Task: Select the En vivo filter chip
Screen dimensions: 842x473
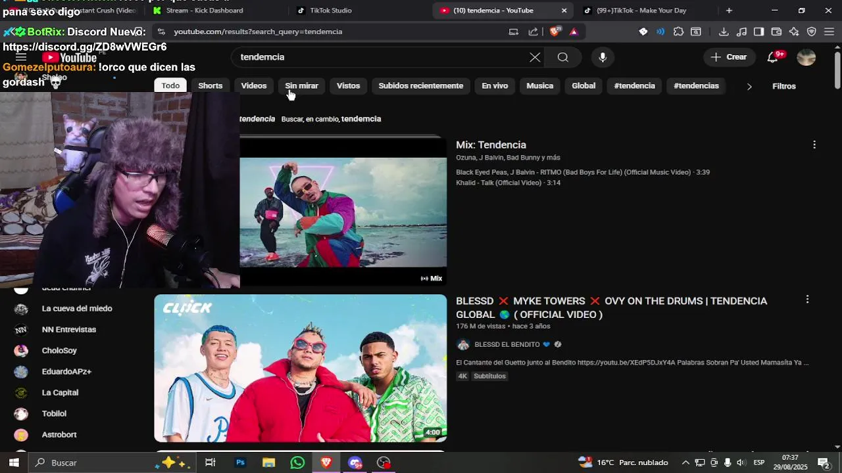Action: pyautogui.click(x=495, y=86)
